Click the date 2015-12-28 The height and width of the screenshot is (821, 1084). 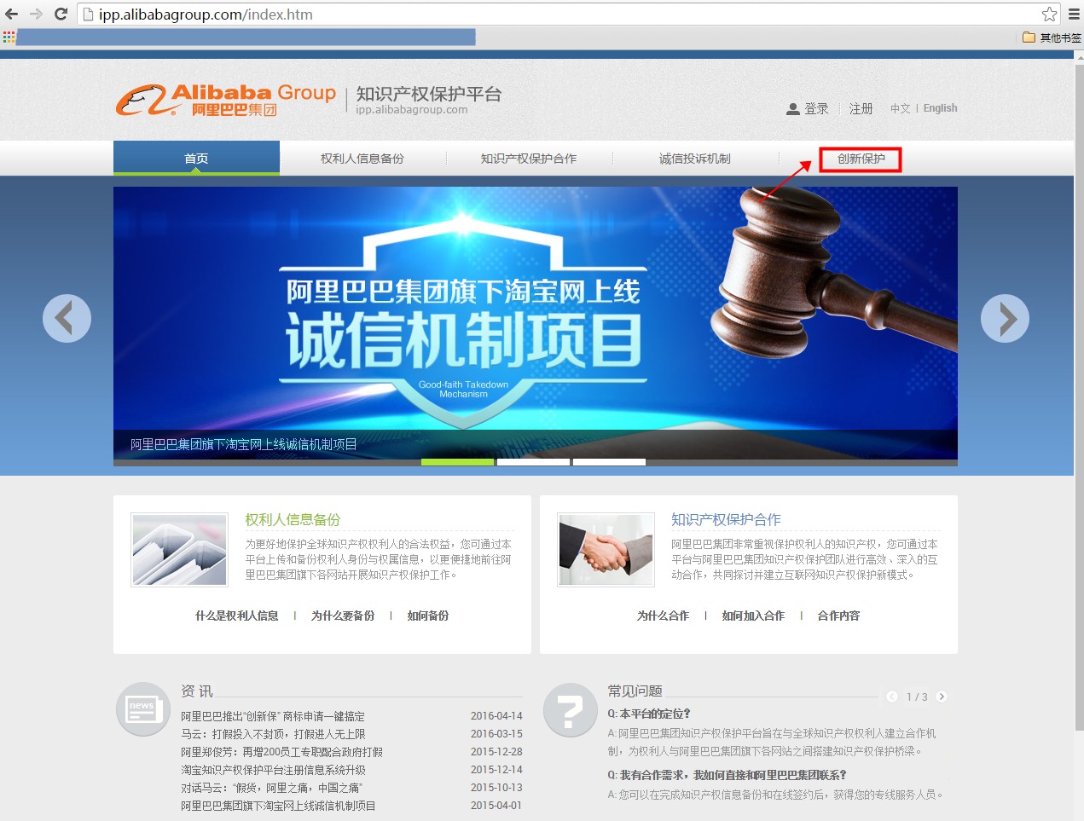coord(496,752)
